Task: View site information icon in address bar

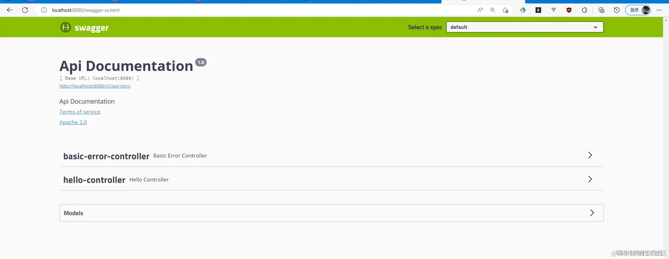Action: 44,10
